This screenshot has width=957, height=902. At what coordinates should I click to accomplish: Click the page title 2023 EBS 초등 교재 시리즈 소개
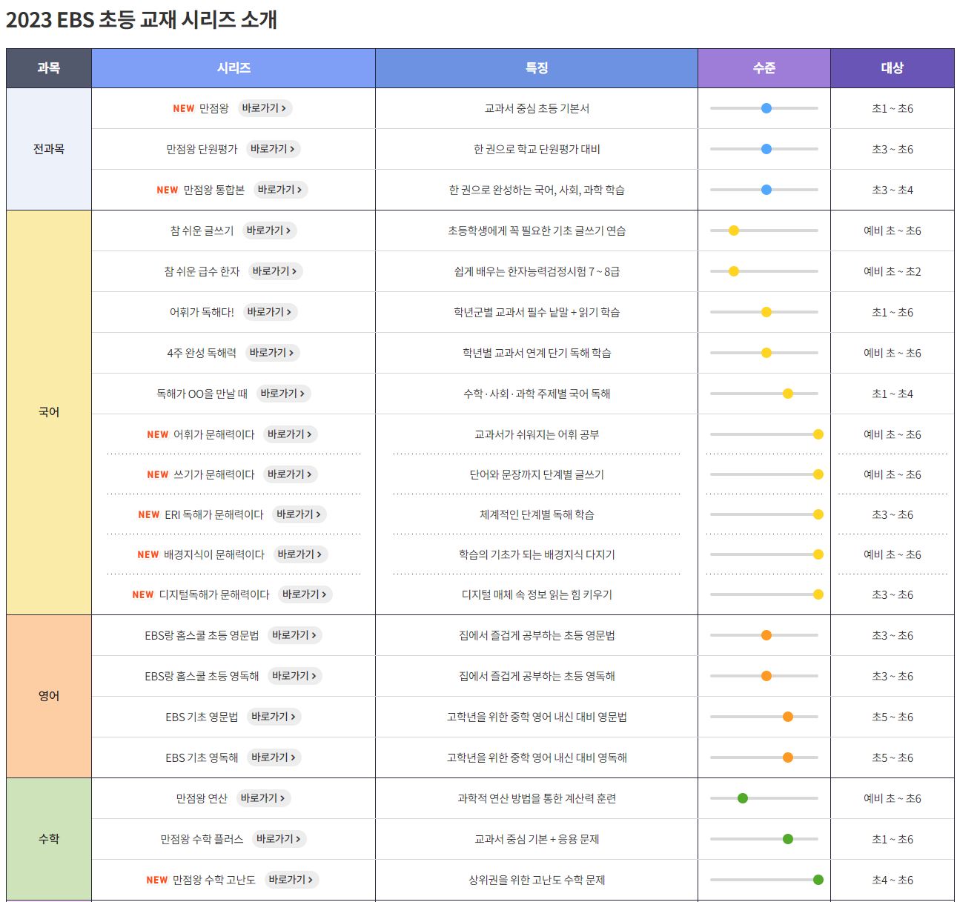[x=141, y=19]
